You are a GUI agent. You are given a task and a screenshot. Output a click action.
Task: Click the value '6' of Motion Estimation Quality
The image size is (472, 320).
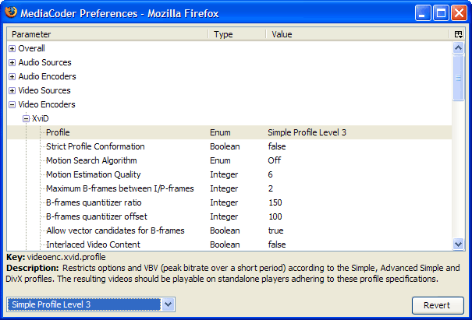coord(270,174)
